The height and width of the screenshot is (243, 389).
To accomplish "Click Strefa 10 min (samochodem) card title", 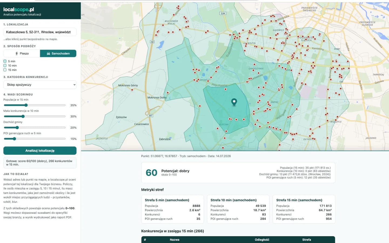I will (234, 200).
